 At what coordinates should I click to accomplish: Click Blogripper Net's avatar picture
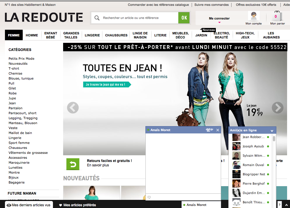click(x=236, y=174)
